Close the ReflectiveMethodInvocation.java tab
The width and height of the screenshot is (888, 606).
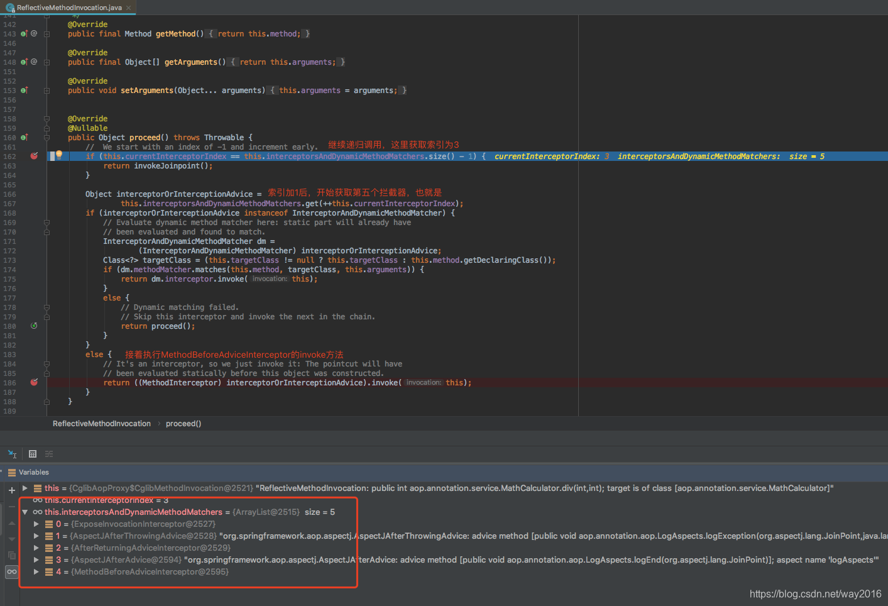[x=128, y=8]
